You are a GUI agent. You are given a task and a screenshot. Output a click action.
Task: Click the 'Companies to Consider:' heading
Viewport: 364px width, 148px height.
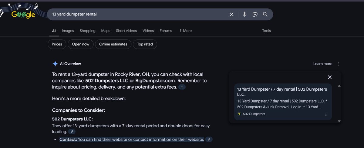pyautogui.click(x=79, y=110)
